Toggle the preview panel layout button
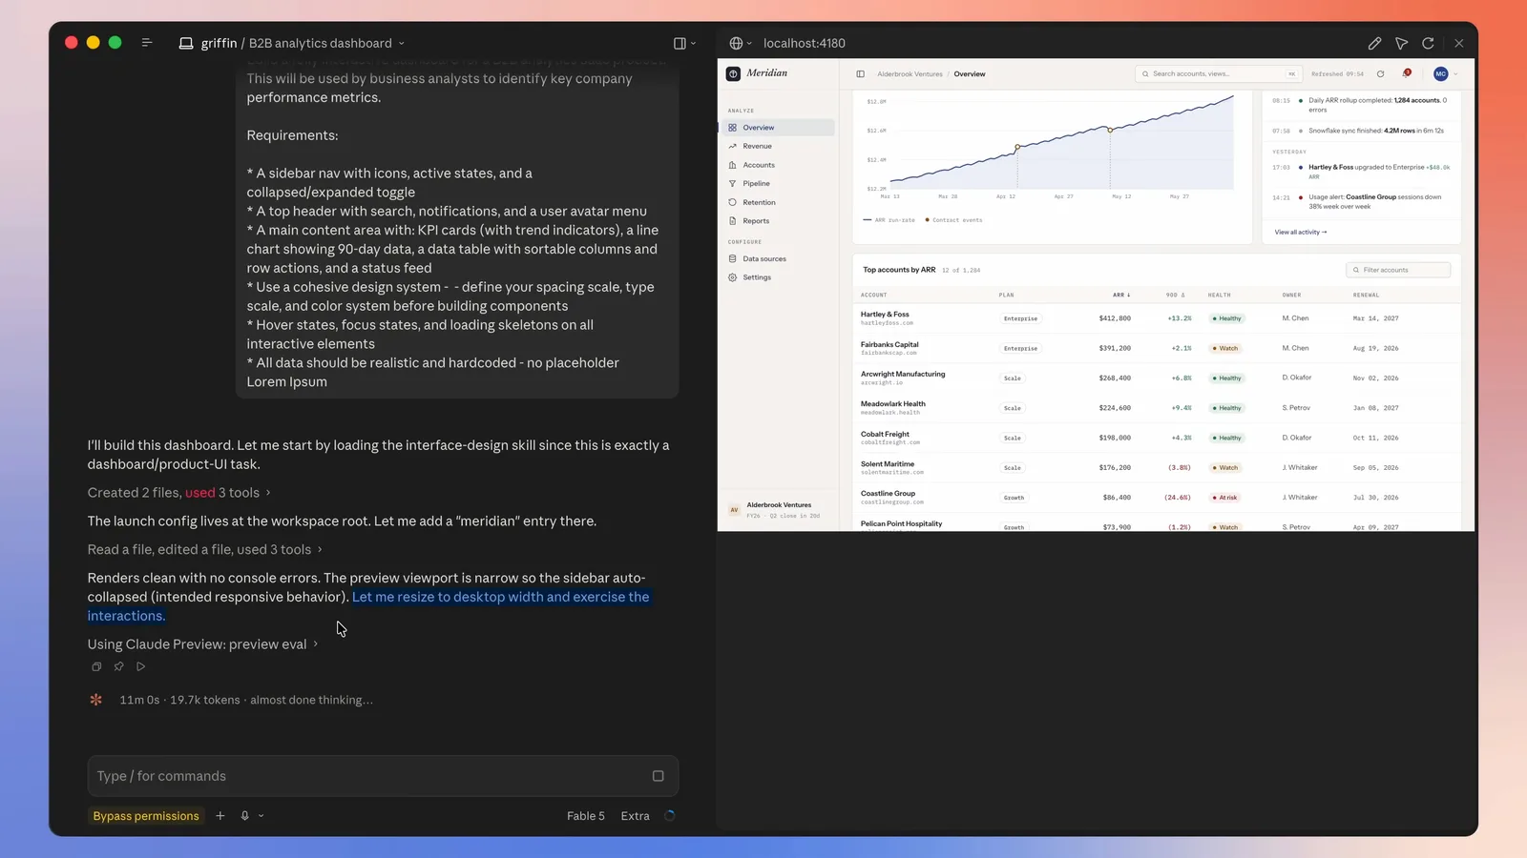The width and height of the screenshot is (1527, 858). pos(680,43)
